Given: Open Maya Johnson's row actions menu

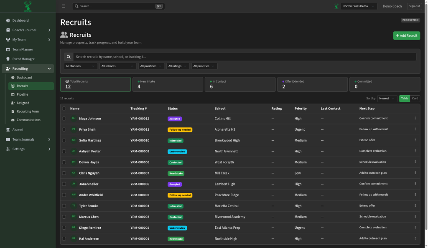Looking at the screenshot, I should tap(415, 118).
